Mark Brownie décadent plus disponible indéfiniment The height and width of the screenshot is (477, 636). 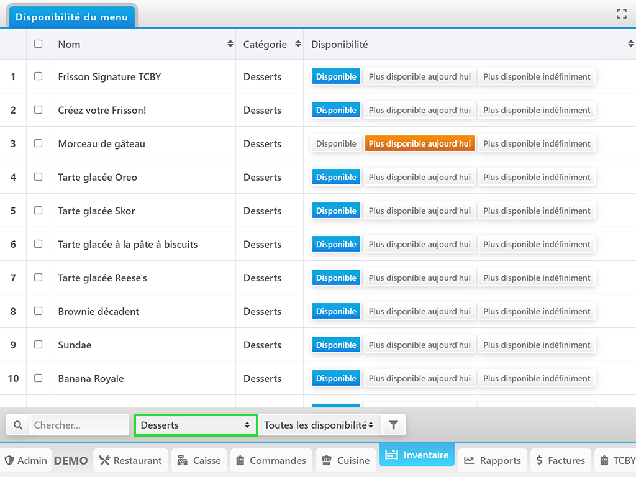point(537,311)
